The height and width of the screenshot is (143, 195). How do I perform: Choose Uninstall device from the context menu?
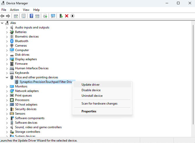pyautogui.click(x=92, y=96)
